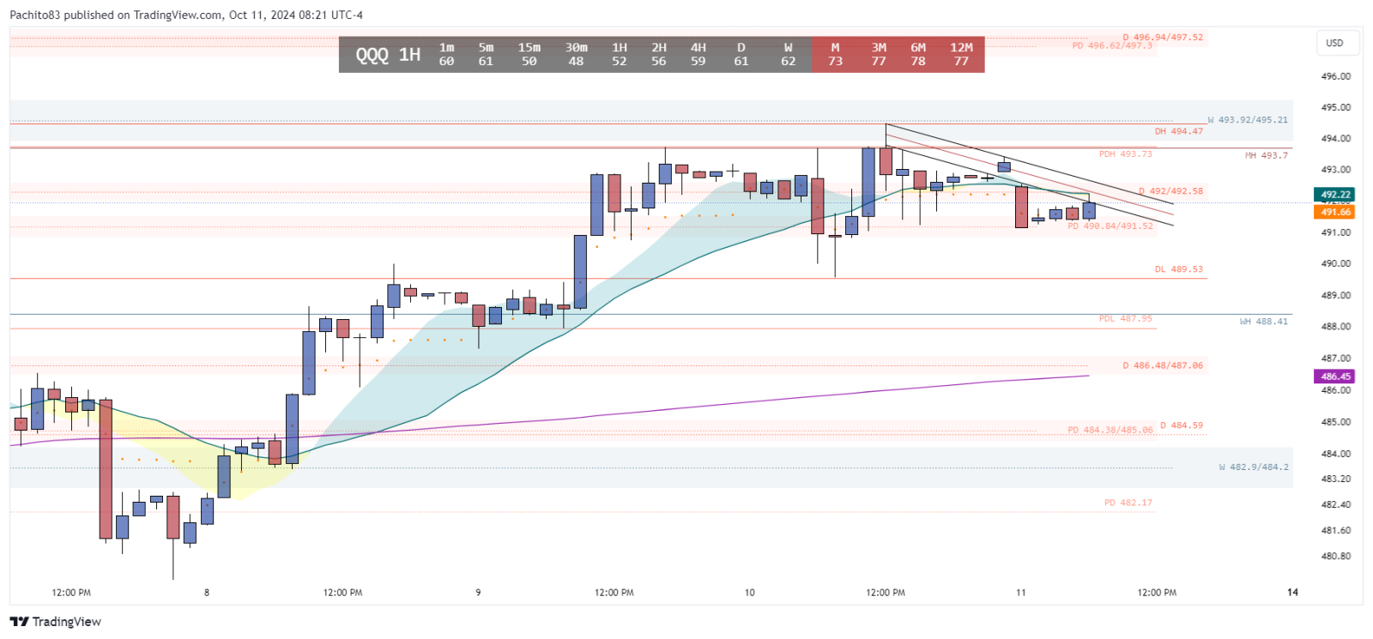Click date label 10 on time axis

point(749,593)
